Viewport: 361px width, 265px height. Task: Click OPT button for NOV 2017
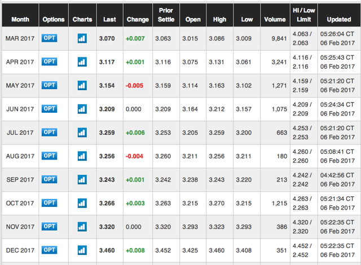49,226
